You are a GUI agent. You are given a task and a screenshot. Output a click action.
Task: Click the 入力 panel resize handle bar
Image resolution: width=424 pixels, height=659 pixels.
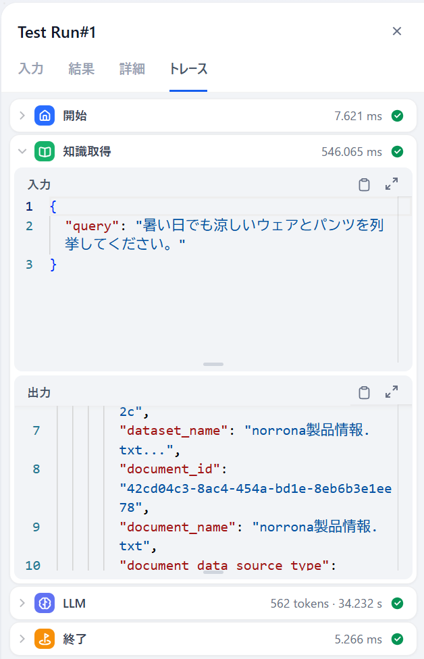point(213,365)
